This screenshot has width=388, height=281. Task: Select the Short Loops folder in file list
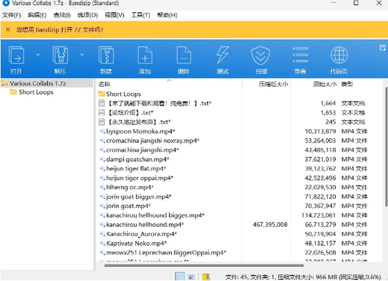tap(119, 94)
